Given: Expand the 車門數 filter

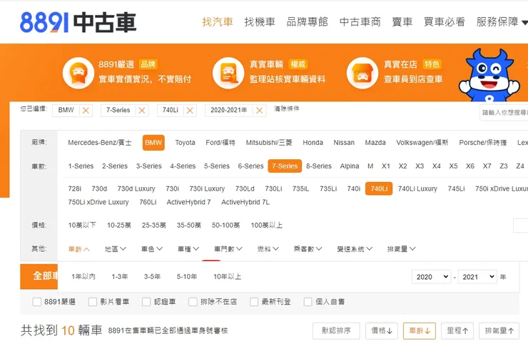Looking at the screenshot, I should [x=228, y=249].
